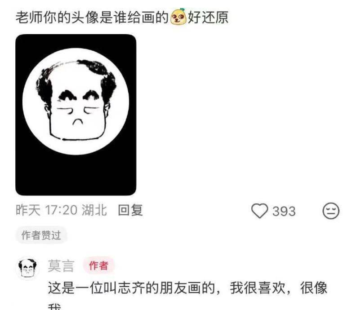
Task: Click the cut-off last line of 莫言's reply
Action: 54,307
